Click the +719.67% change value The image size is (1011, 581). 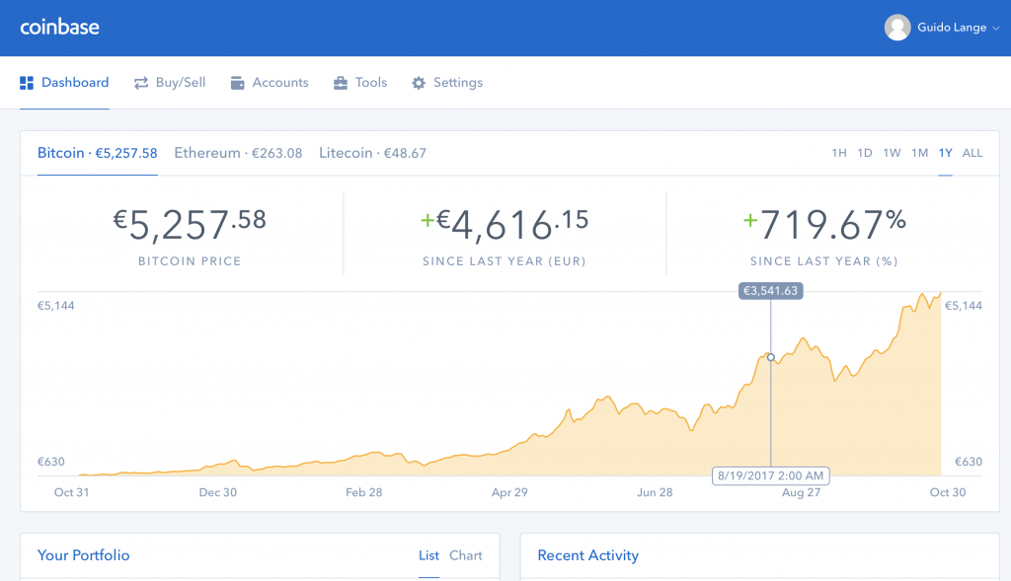(x=824, y=224)
